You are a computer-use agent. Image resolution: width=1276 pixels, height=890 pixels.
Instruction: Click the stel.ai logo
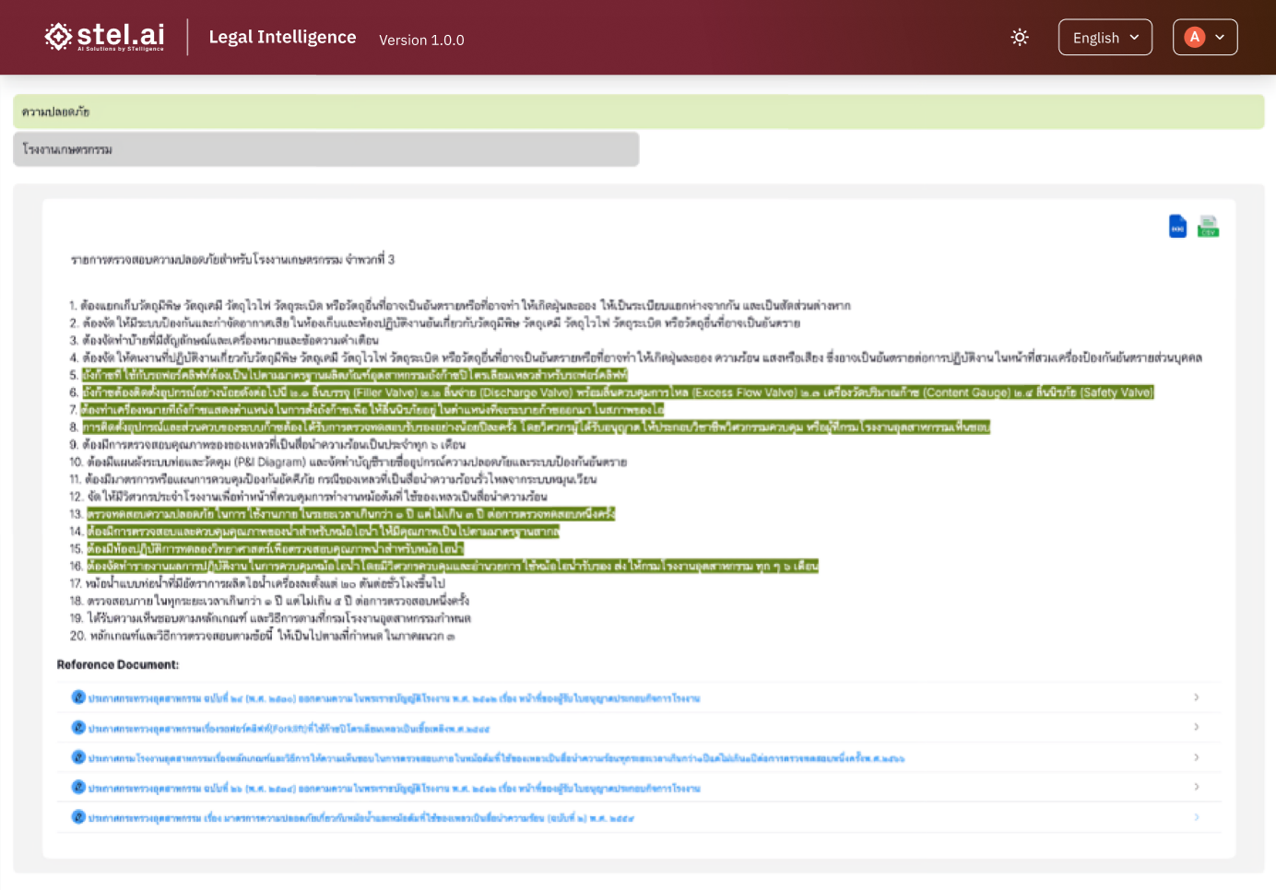104,37
